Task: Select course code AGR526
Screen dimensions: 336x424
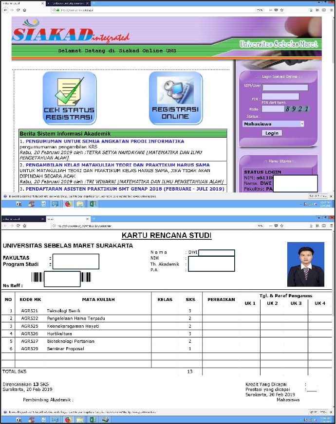Action: [x=30, y=334]
